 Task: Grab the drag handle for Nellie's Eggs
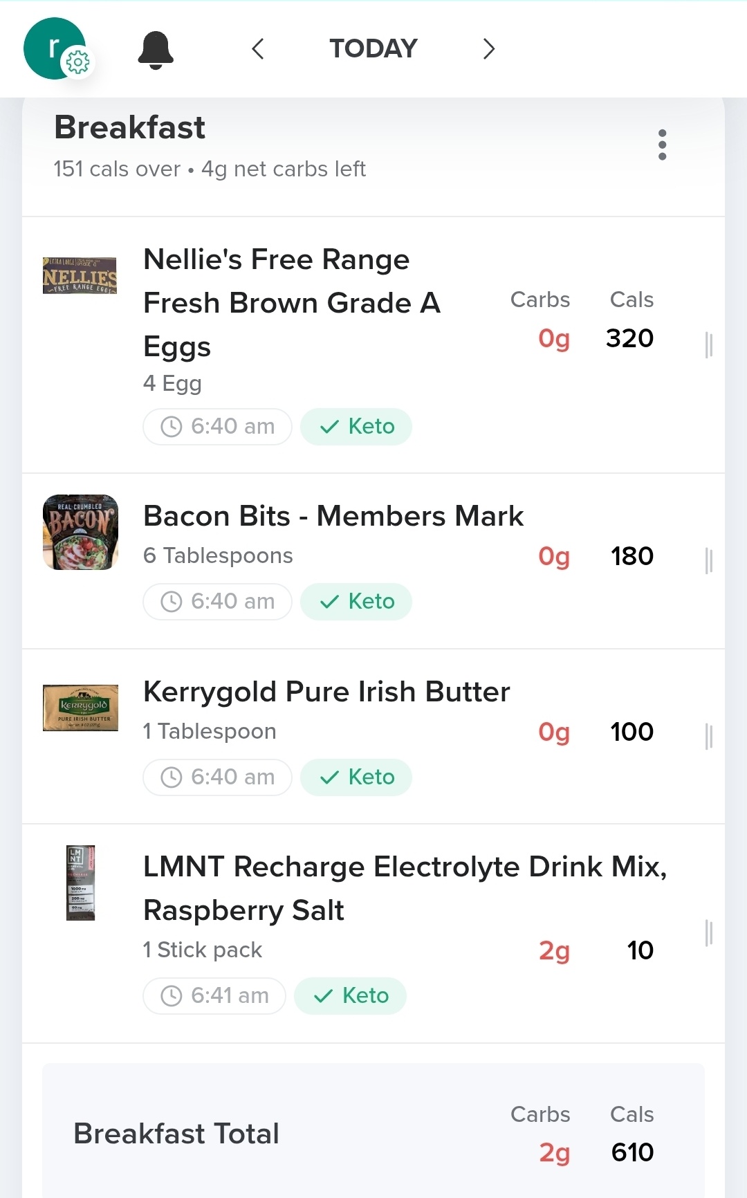pyautogui.click(x=708, y=344)
